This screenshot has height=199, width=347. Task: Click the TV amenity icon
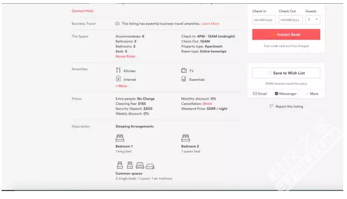point(184,70)
